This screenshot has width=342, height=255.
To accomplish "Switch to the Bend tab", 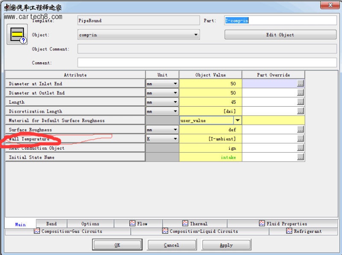I will click(51, 223).
